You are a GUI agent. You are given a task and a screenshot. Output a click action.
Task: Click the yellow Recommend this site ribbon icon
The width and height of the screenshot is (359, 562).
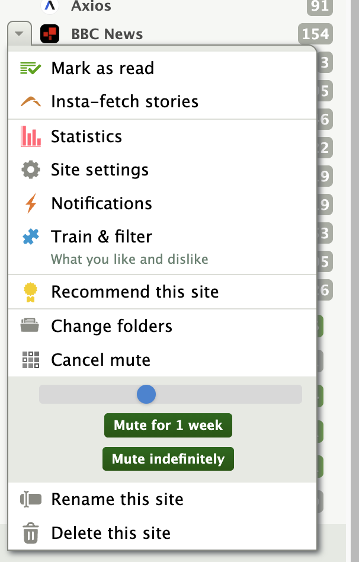[30, 292]
